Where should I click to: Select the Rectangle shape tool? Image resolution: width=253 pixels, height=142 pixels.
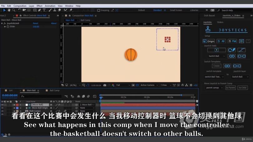click(x=35, y=10)
